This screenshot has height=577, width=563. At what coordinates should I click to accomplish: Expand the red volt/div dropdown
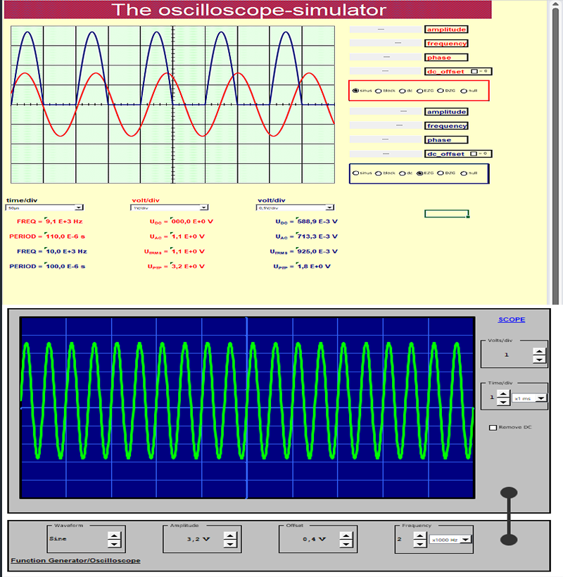(204, 208)
